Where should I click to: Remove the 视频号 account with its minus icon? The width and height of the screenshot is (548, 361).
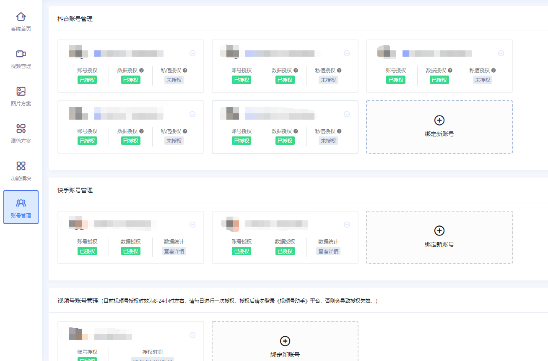pos(192,335)
